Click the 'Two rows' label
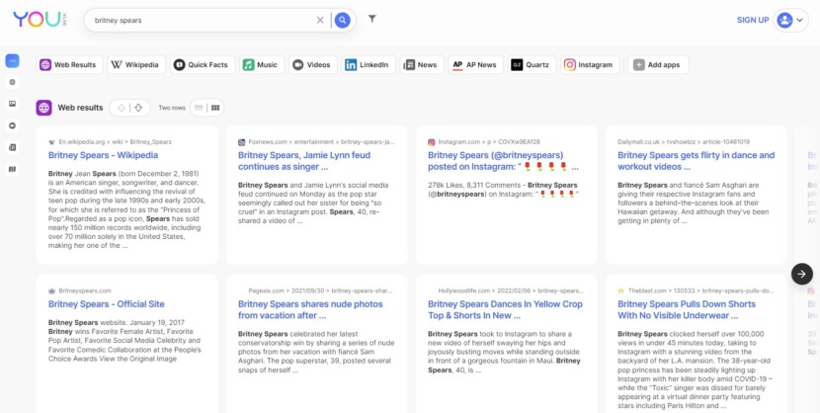Screen dimensions: 820x413 pyautogui.click(x=172, y=108)
